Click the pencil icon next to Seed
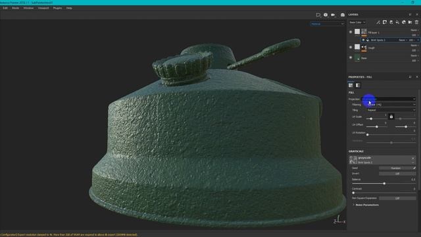 click(x=414, y=169)
